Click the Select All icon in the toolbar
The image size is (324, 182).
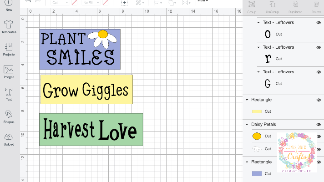tap(124, 3)
